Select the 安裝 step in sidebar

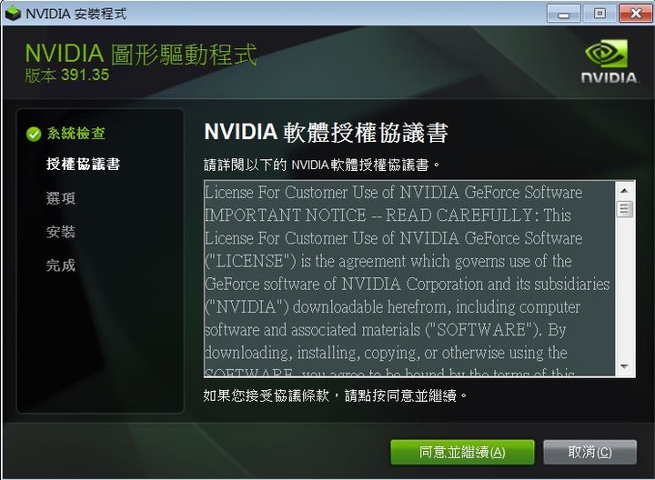[61, 232]
